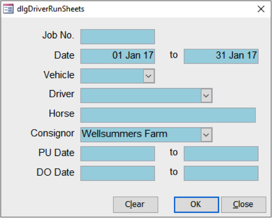Click the PU Date label
272x218 pixels.
point(57,153)
